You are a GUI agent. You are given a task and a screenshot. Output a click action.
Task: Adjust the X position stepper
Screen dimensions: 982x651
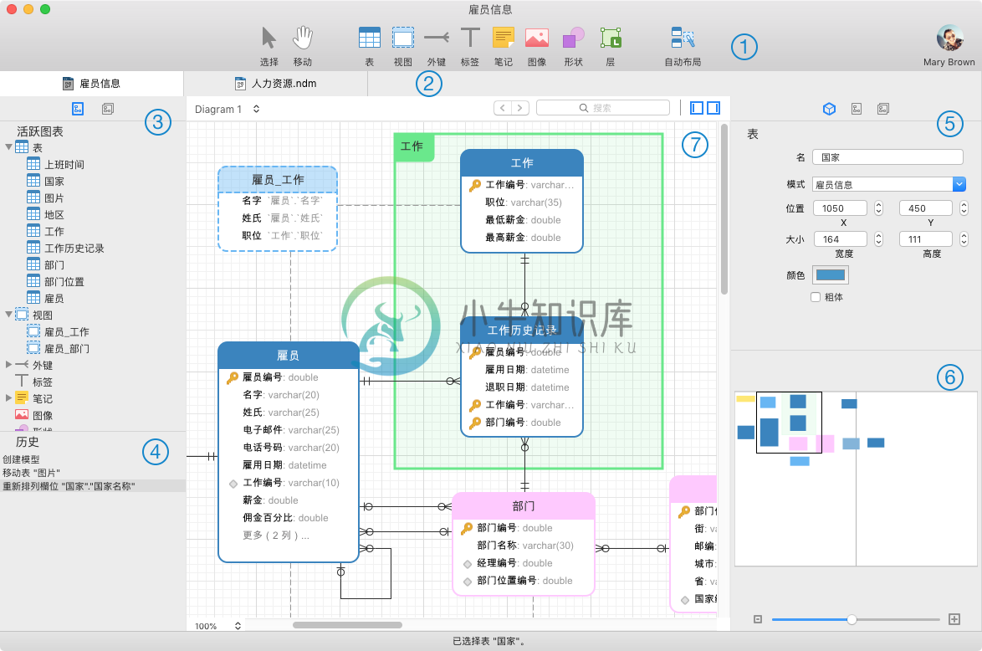[x=878, y=208]
